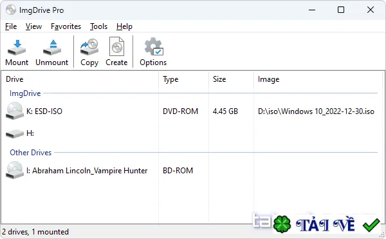Screen dimensions: 386x239
Task: Click the DVD-ROM type cell
Action: pos(180,111)
